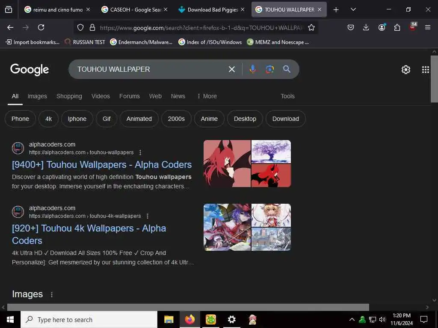Open a new browser tab

pyautogui.click(x=336, y=10)
